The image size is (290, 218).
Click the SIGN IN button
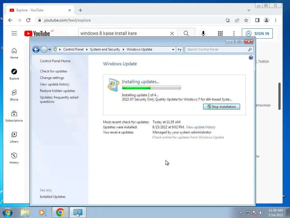pyautogui.click(x=257, y=33)
